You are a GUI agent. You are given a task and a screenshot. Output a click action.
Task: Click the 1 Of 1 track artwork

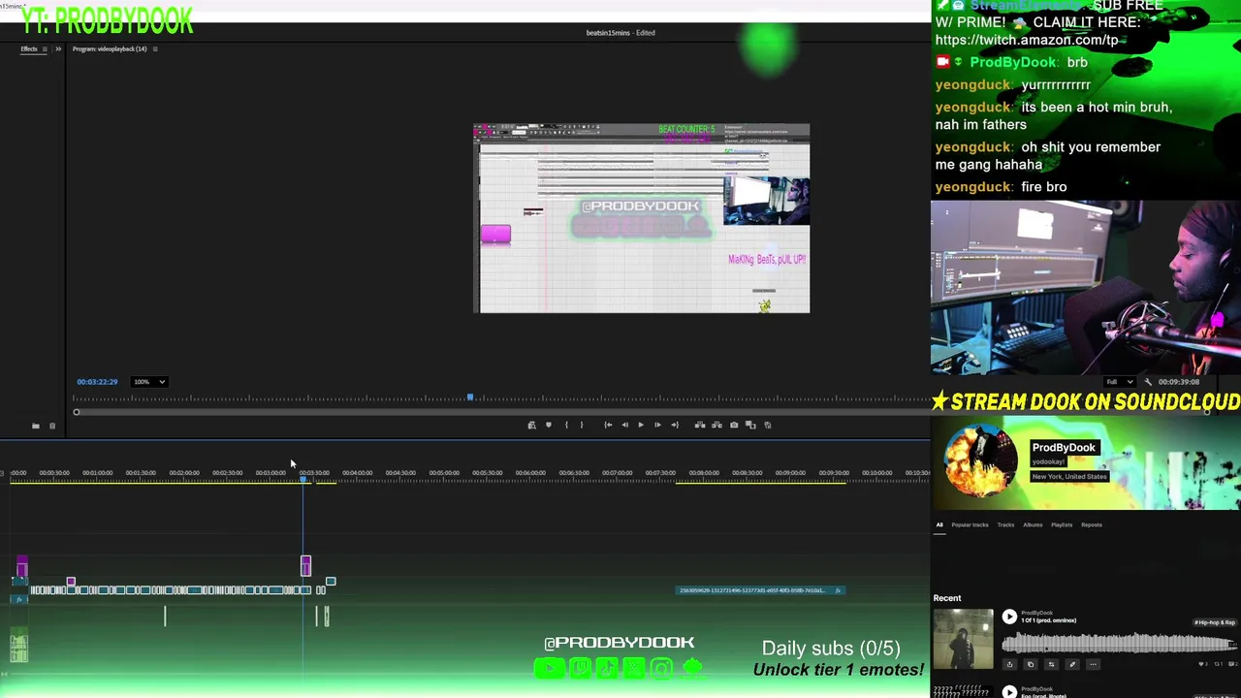click(x=963, y=639)
